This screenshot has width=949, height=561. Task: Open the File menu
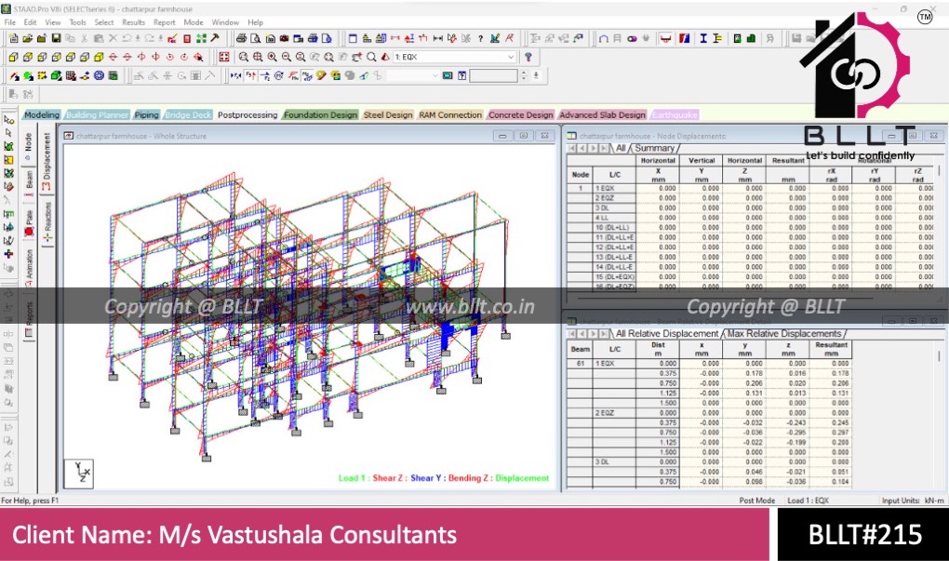9,22
